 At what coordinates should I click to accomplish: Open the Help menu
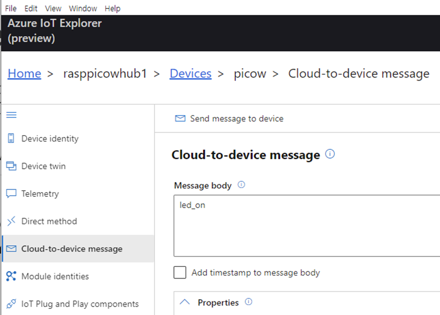[x=112, y=8]
